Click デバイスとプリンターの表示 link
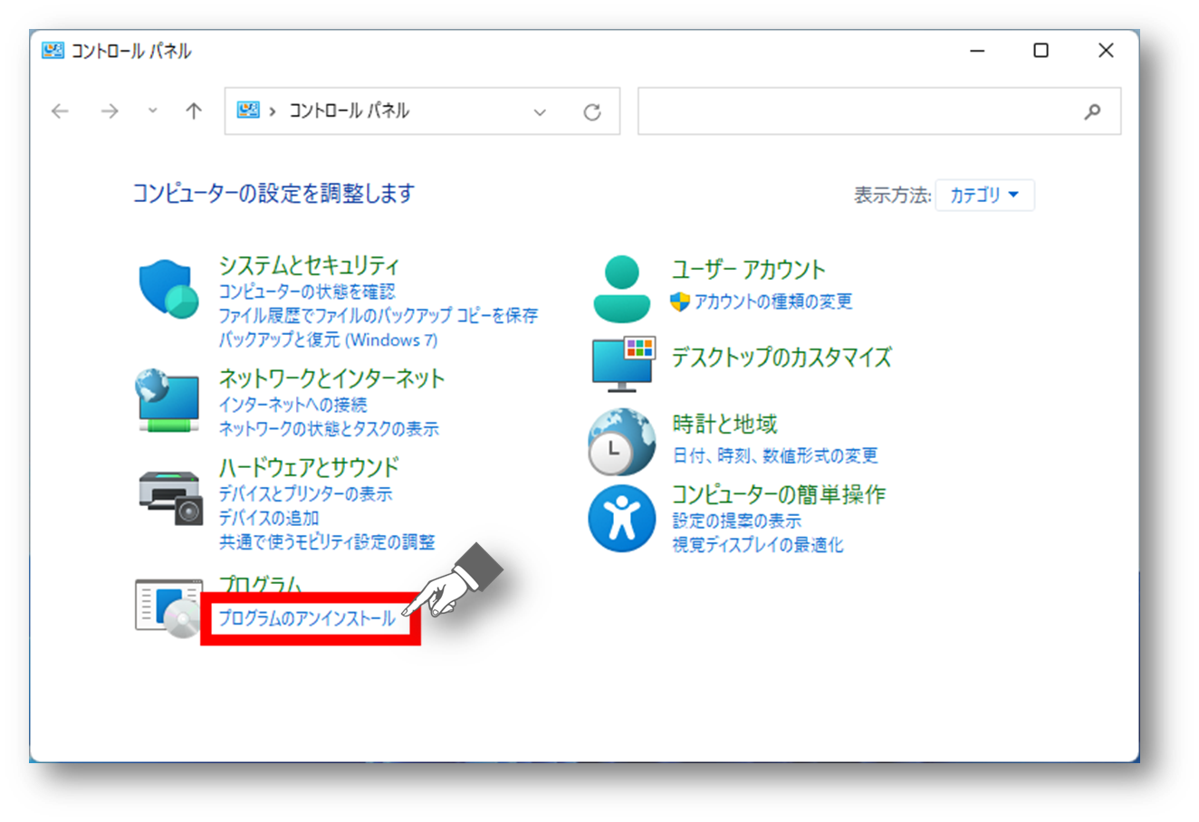 tap(305, 493)
